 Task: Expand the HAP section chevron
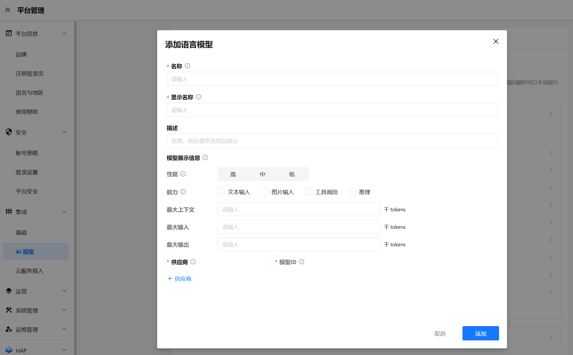point(64,350)
